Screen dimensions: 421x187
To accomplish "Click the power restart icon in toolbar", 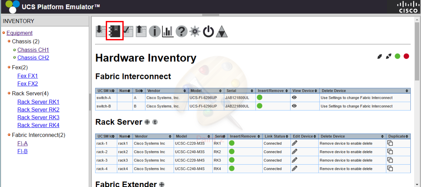I will click(x=208, y=31).
